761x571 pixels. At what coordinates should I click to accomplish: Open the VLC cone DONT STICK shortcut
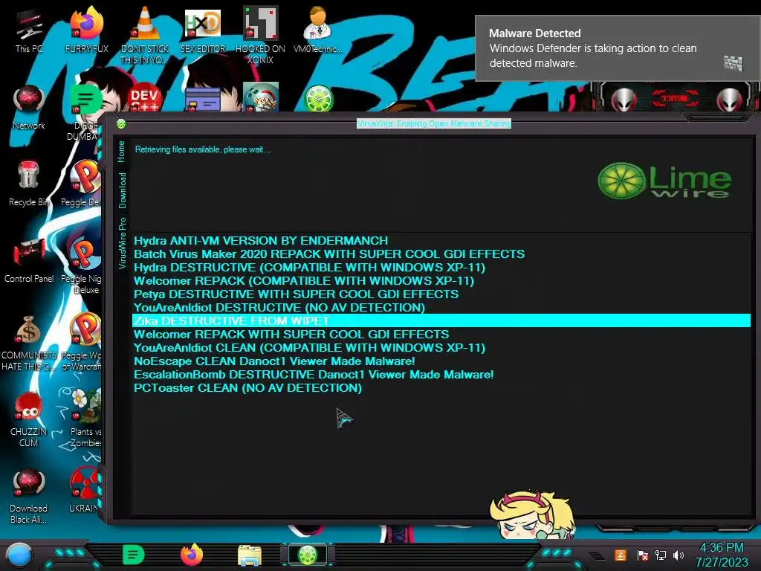pos(145,35)
